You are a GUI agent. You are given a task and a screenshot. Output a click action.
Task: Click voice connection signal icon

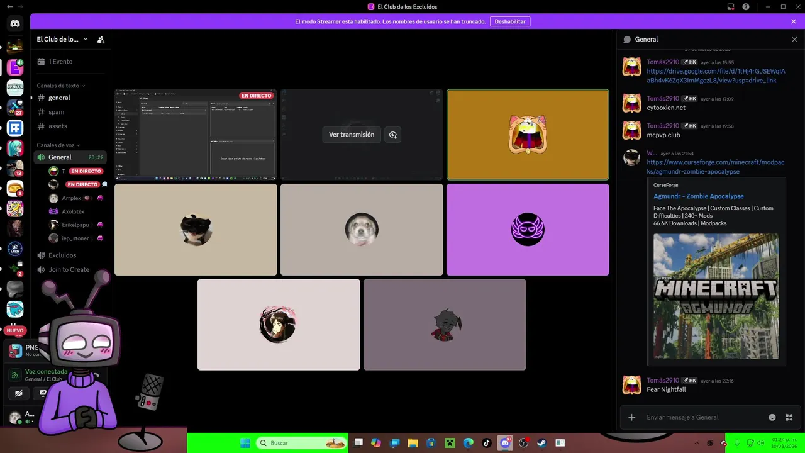[15, 375]
